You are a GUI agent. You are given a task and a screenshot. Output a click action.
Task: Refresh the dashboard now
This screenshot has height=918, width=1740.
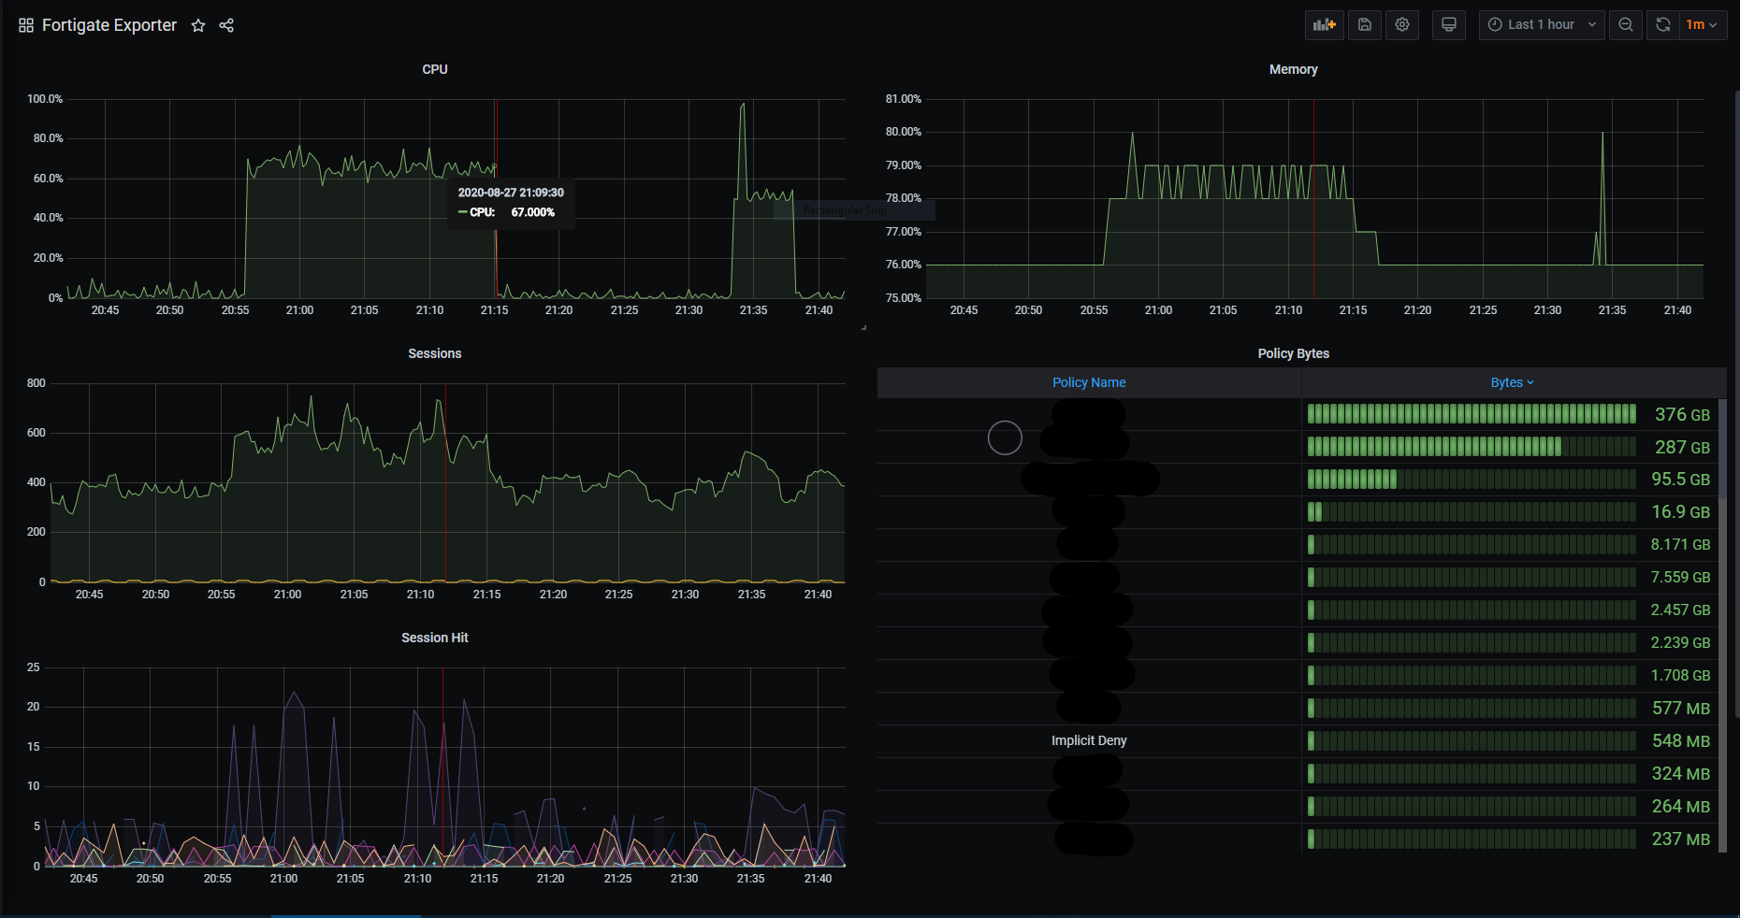[x=1663, y=25]
